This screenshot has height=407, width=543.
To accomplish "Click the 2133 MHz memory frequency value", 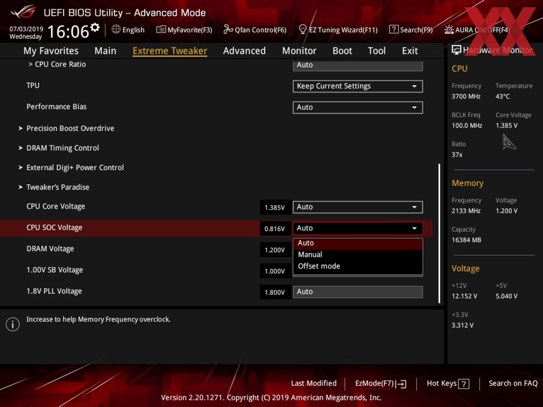I will pos(466,211).
